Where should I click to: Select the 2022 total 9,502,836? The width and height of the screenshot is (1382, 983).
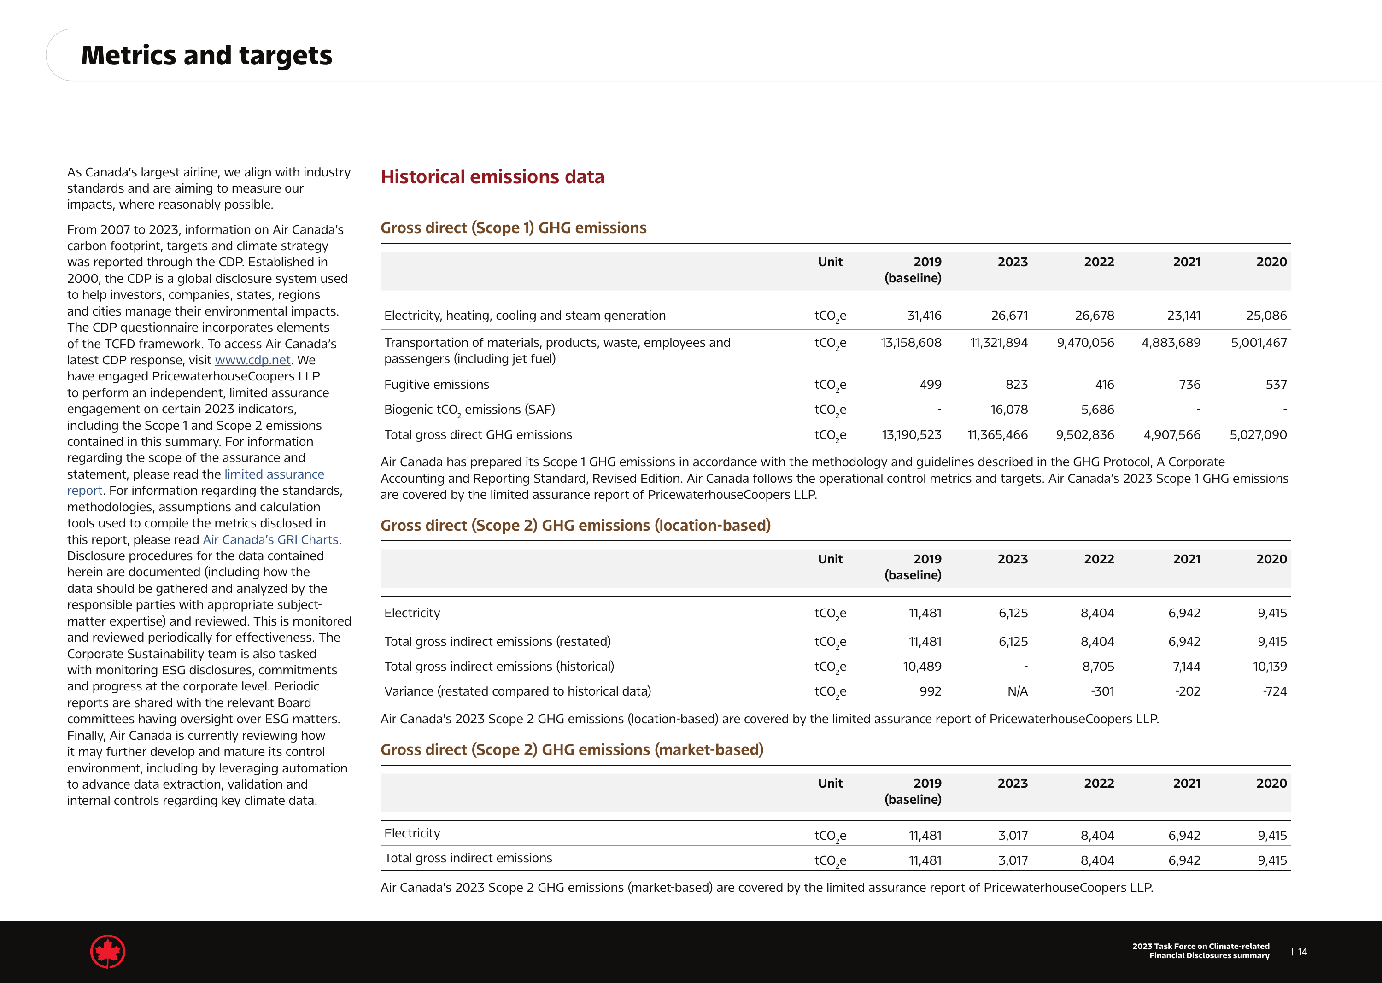point(1085,434)
